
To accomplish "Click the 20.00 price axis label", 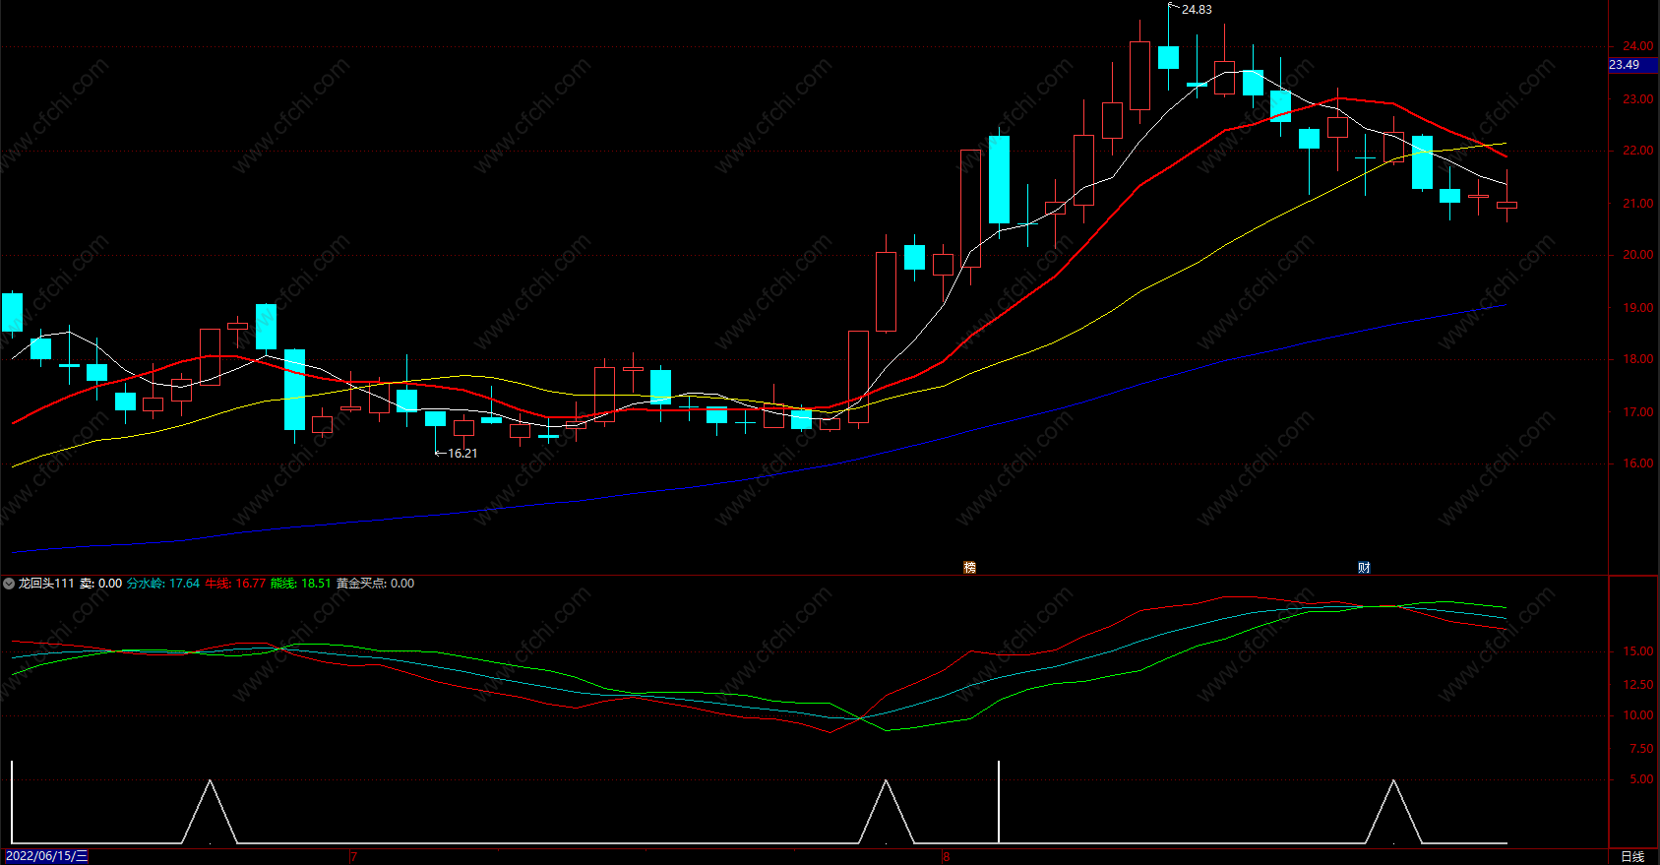I will pyautogui.click(x=1638, y=255).
